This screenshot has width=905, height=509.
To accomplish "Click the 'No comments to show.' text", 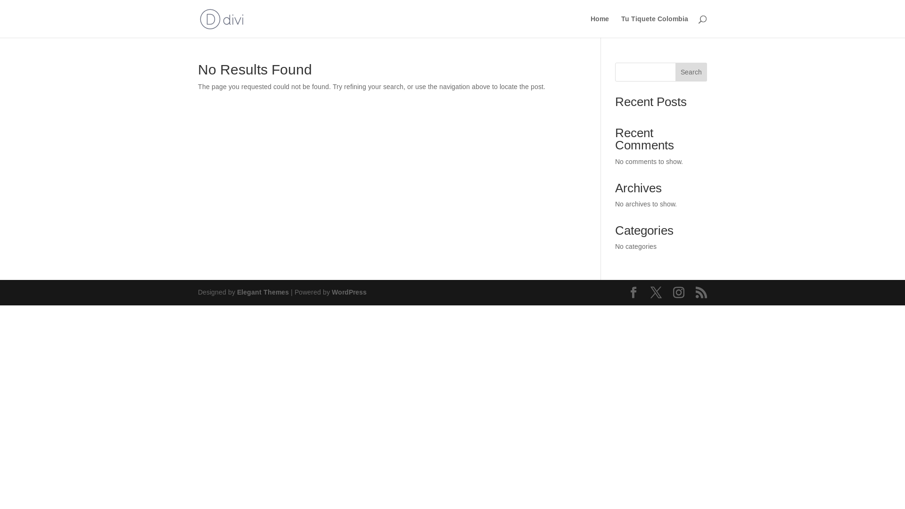I will click(649, 162).
